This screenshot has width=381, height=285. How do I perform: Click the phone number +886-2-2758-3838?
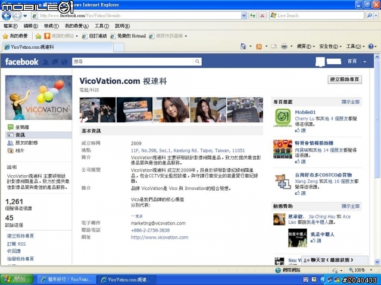(x=150, y=230)
